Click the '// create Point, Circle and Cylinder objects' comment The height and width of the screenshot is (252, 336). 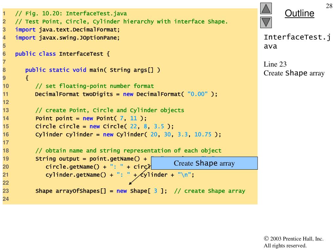click(110, 110)
